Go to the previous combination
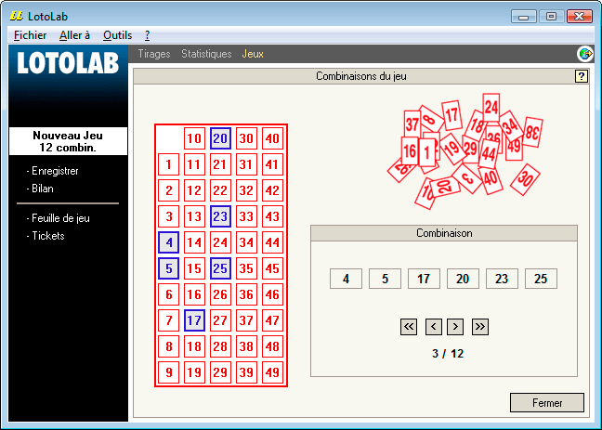Screen dimensions: 602x430 click(433, 326)
